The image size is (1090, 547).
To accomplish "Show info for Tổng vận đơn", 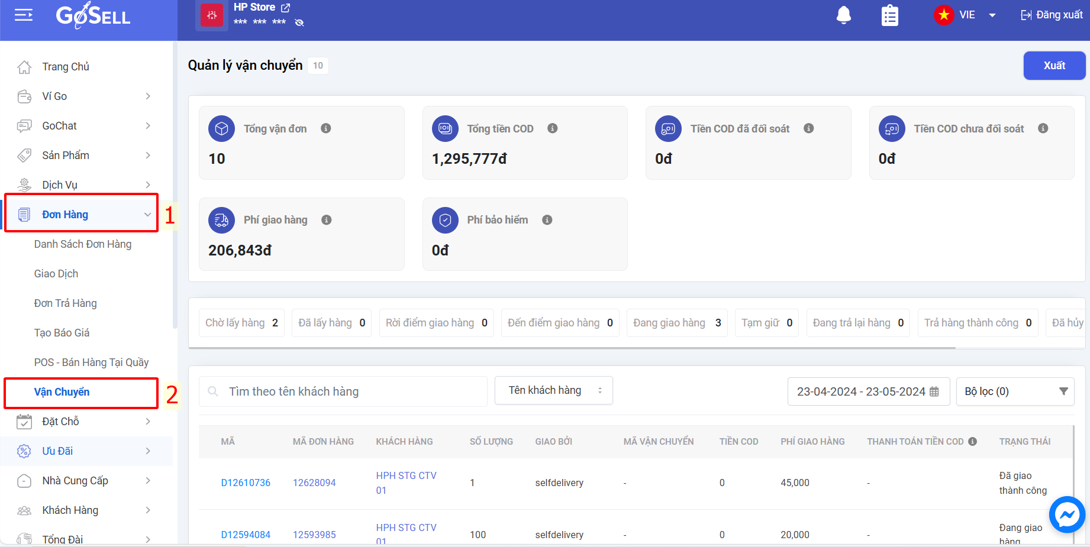I will (326, 128).
